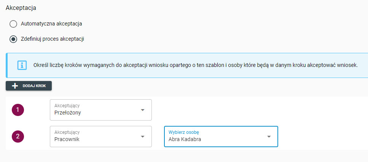Open the step 1 Akceptujący dropdown

coord(100,110)
